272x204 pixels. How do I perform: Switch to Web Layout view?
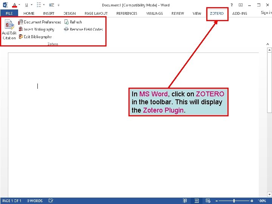click(x=208, y=201)
